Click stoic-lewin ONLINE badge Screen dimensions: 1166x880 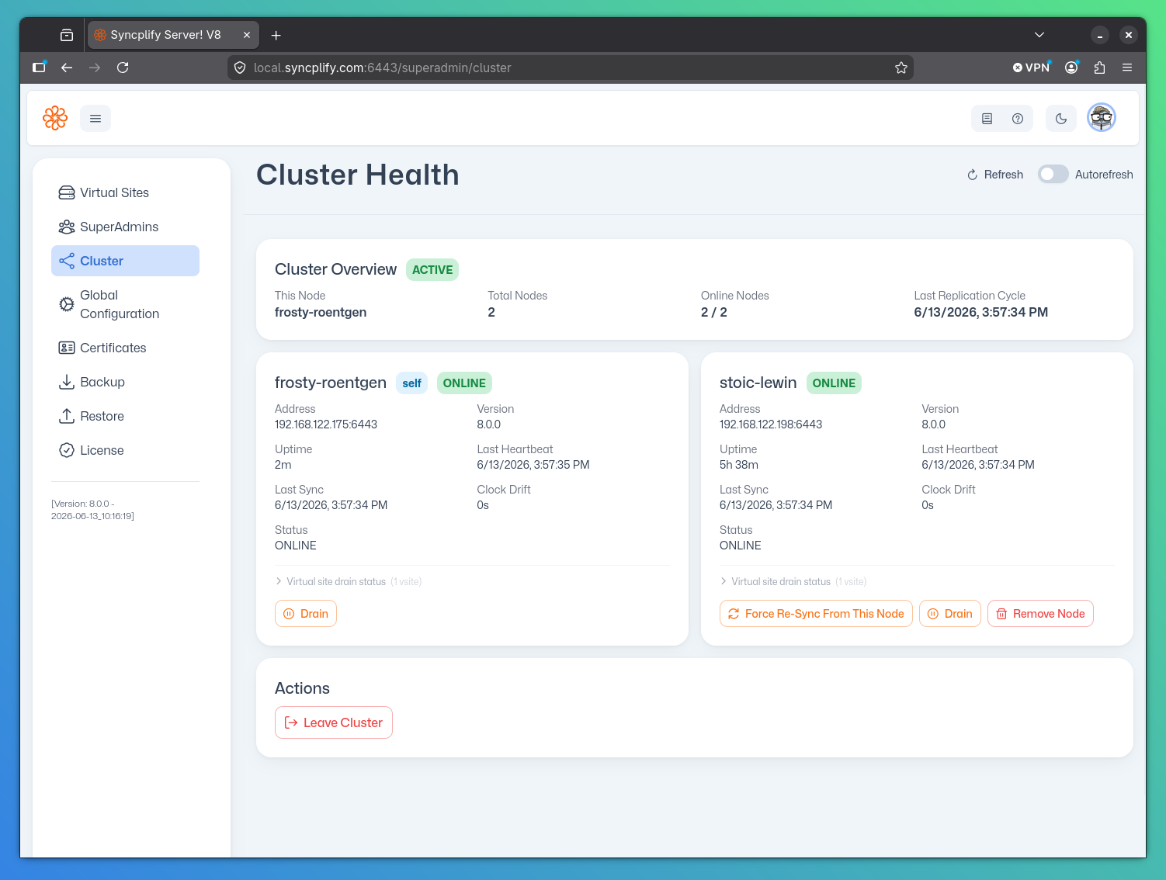[x=834, y=383]
